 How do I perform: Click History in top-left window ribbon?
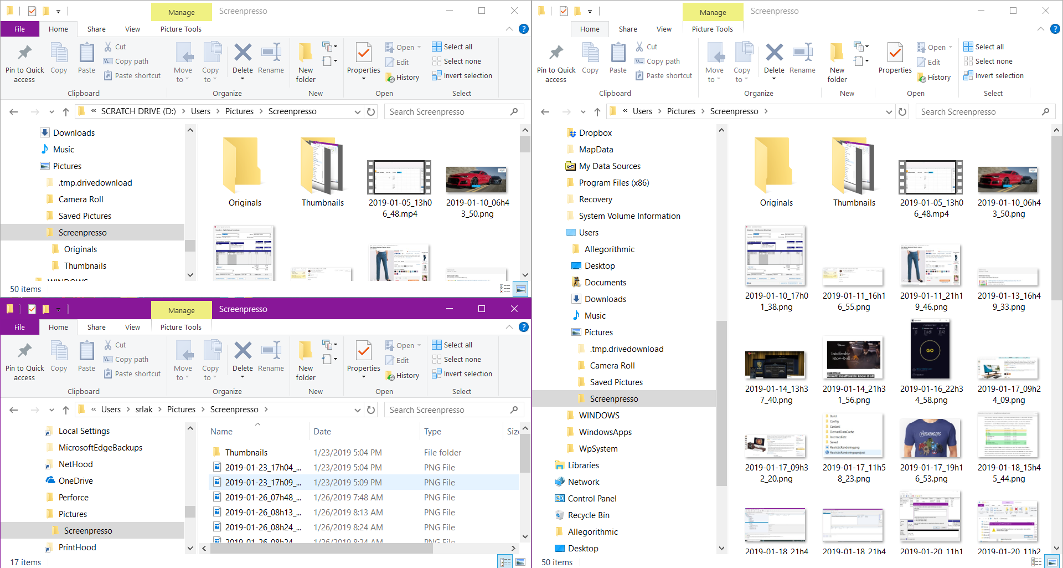pos(402,78)
